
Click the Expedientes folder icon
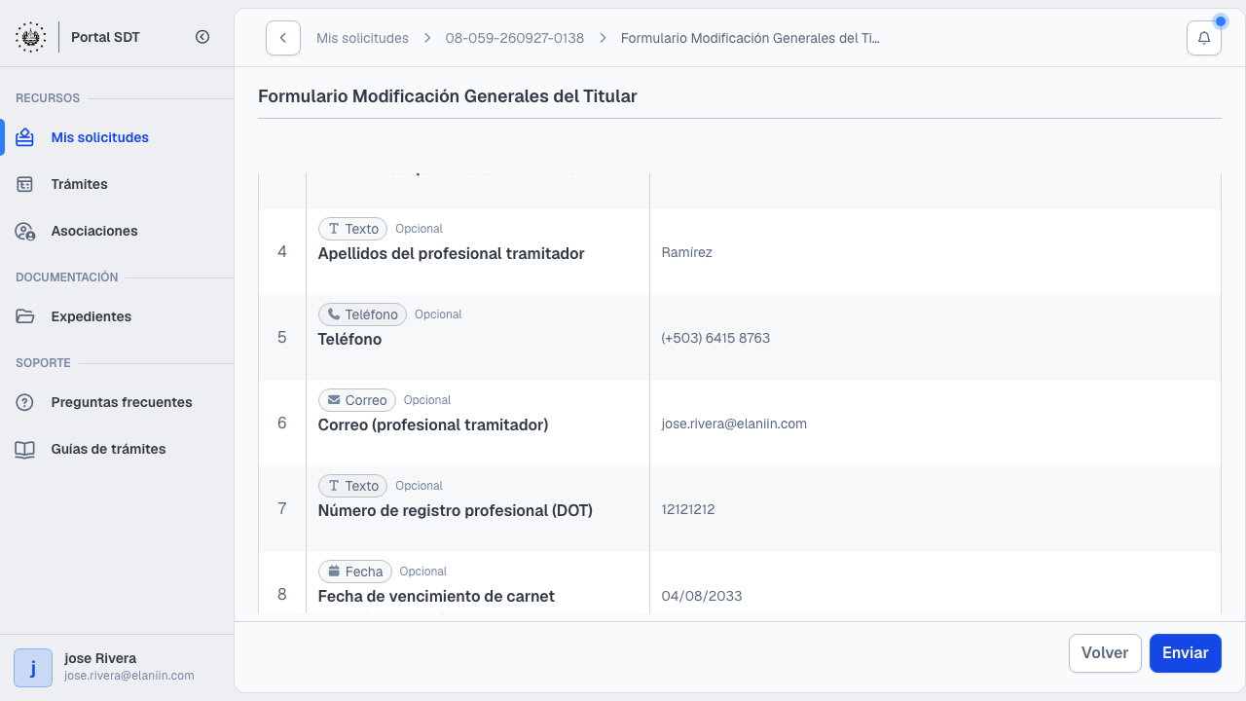[x=25, y=316]
